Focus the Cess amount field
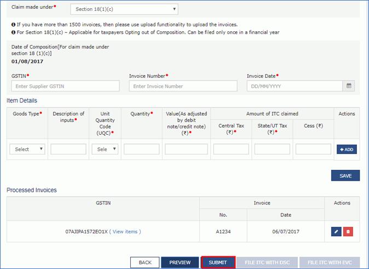Image resolution: width=369 pixels, height=269 pixels. [313, 149]
